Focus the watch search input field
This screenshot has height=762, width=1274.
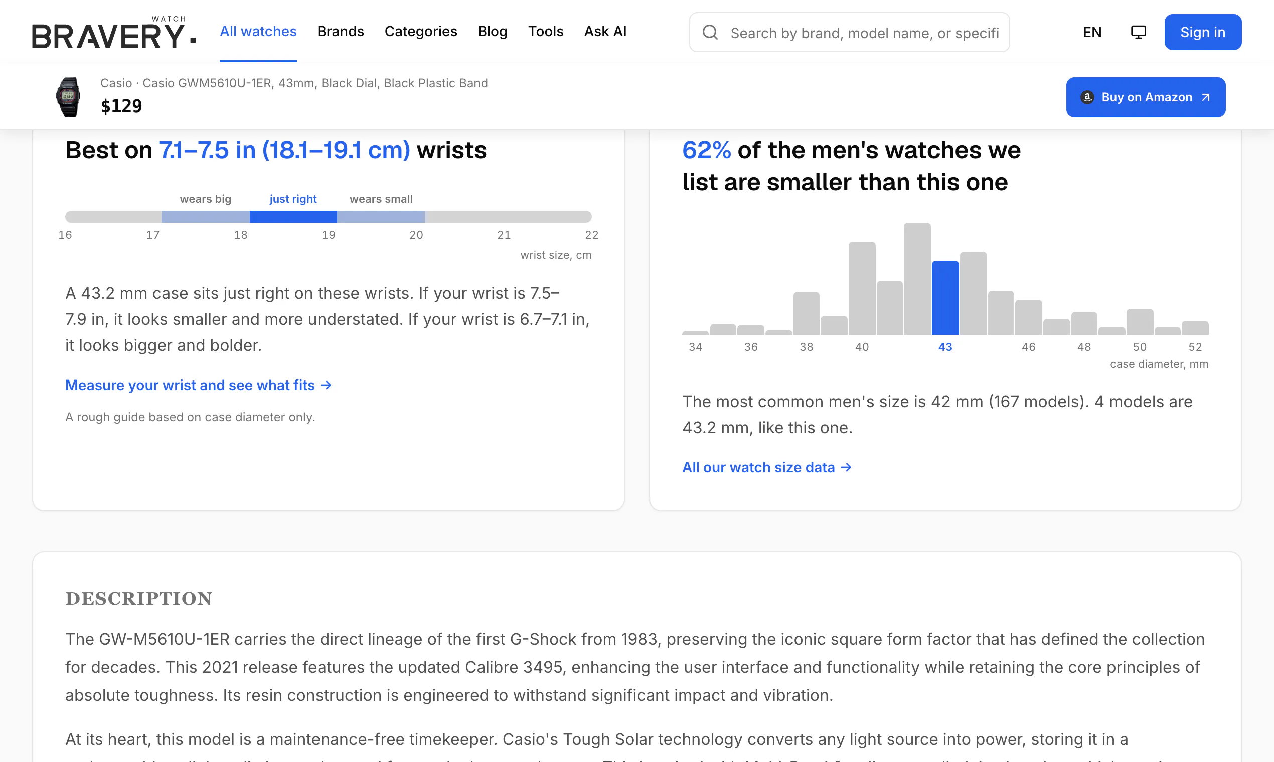(849, 33)
